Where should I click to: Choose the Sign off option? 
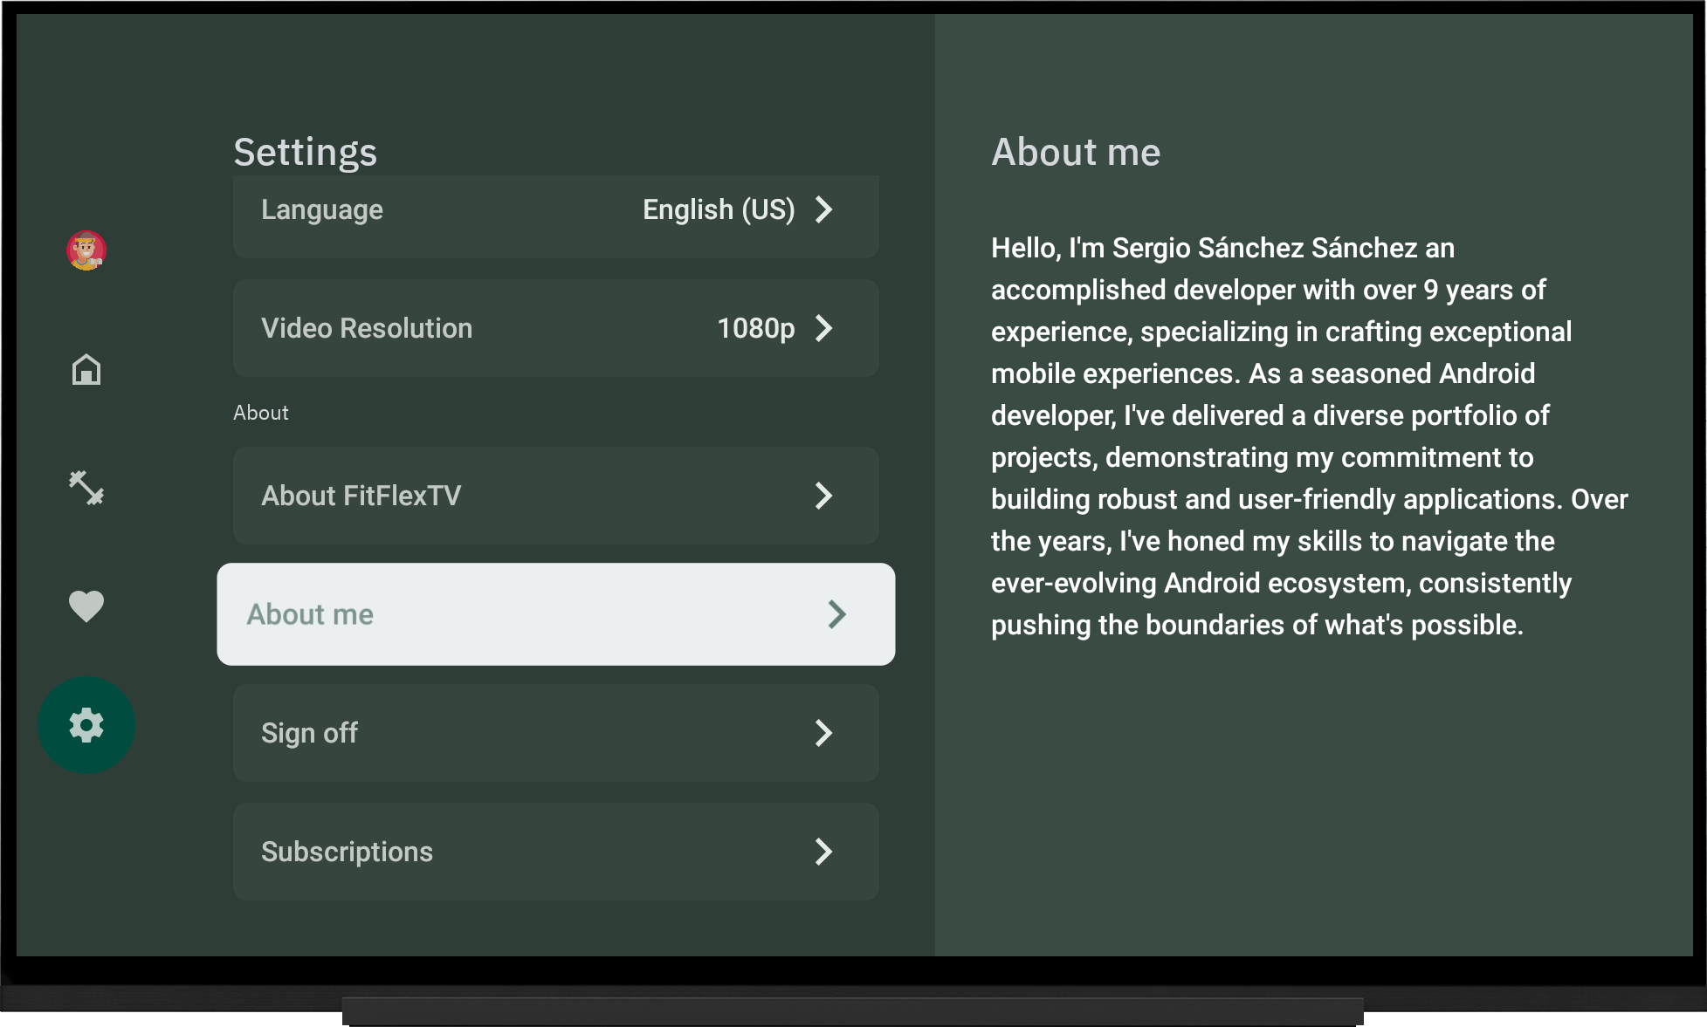pos(309,733)
